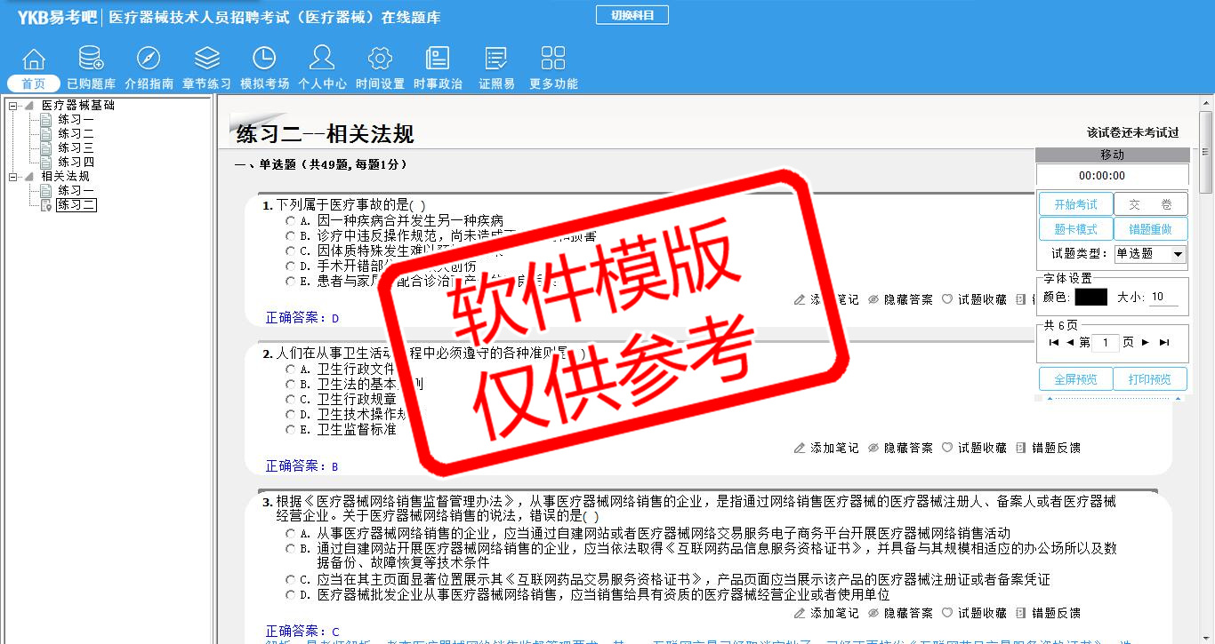Select option E 卫生监督标准 in question 2
The width and height of the screenshot is (1215, 644).
(x=291, y=430)
